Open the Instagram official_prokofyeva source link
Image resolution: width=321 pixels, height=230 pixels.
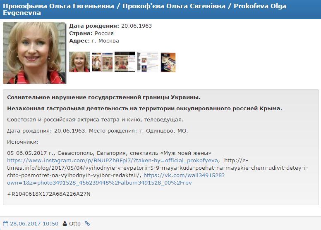click(x=113, y=161)
